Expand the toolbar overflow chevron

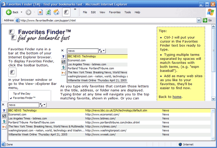click(x=75, y=9)
